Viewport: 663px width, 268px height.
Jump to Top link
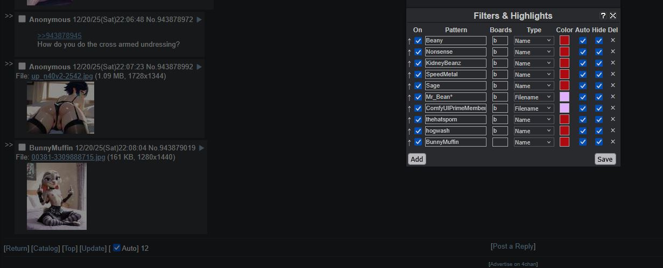point(69,249)
